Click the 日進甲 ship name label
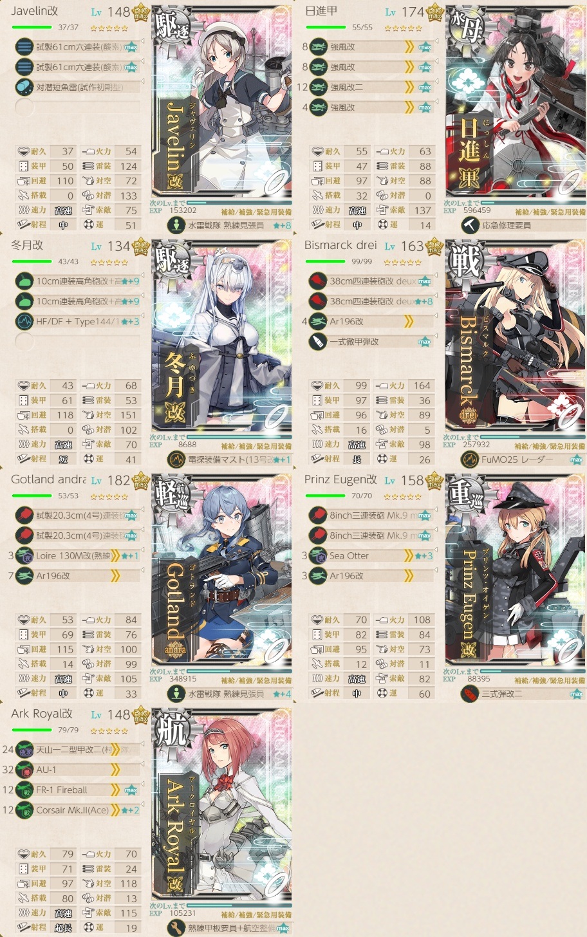The image size is (587, 937). pos(321,11)
